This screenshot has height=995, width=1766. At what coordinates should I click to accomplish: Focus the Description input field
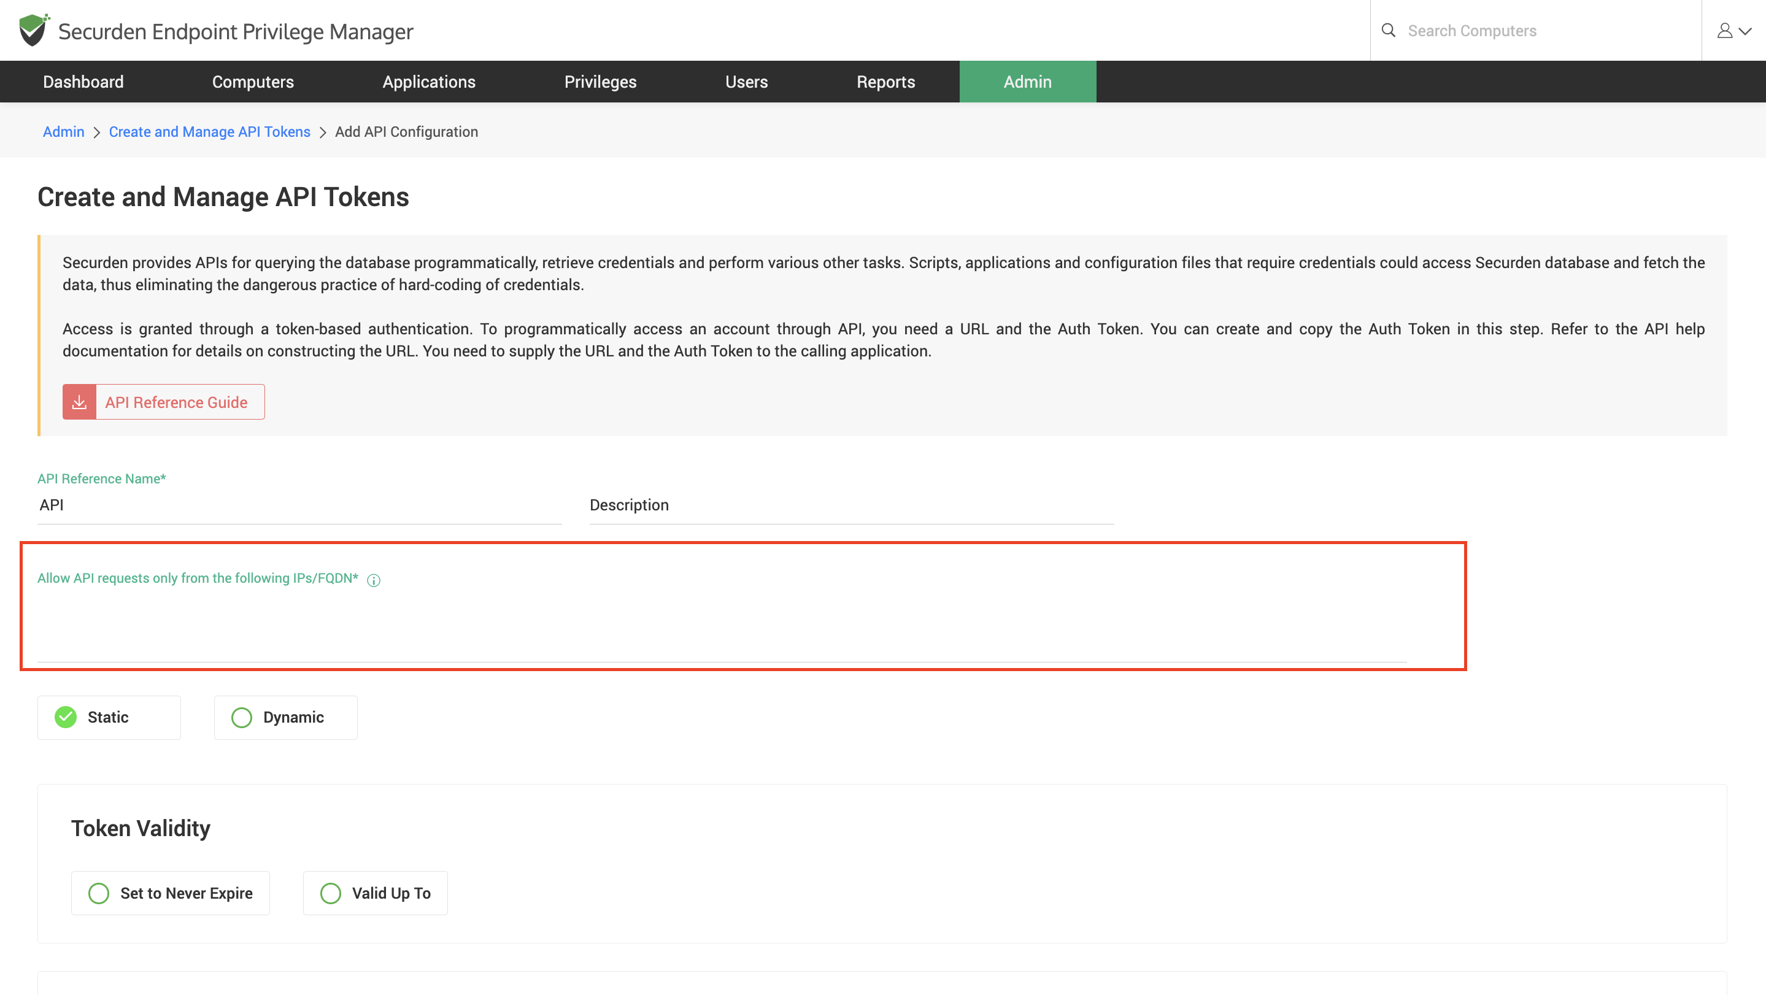click(x=850, y=505)
